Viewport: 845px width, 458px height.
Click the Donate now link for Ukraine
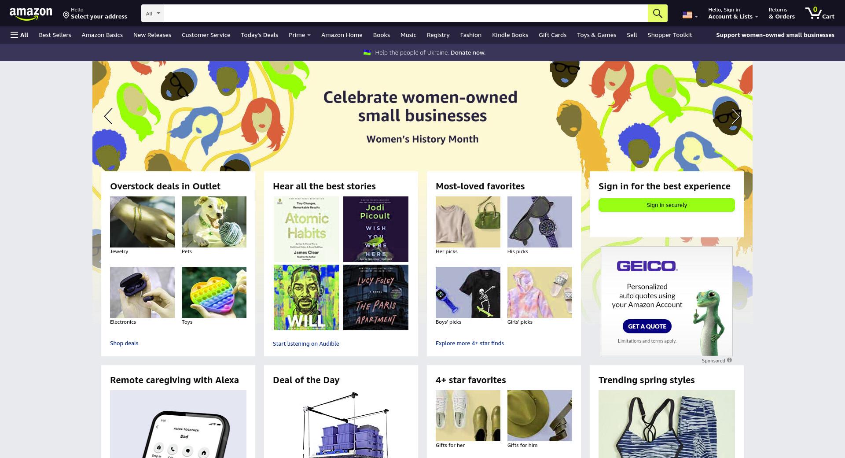point(468,52)
